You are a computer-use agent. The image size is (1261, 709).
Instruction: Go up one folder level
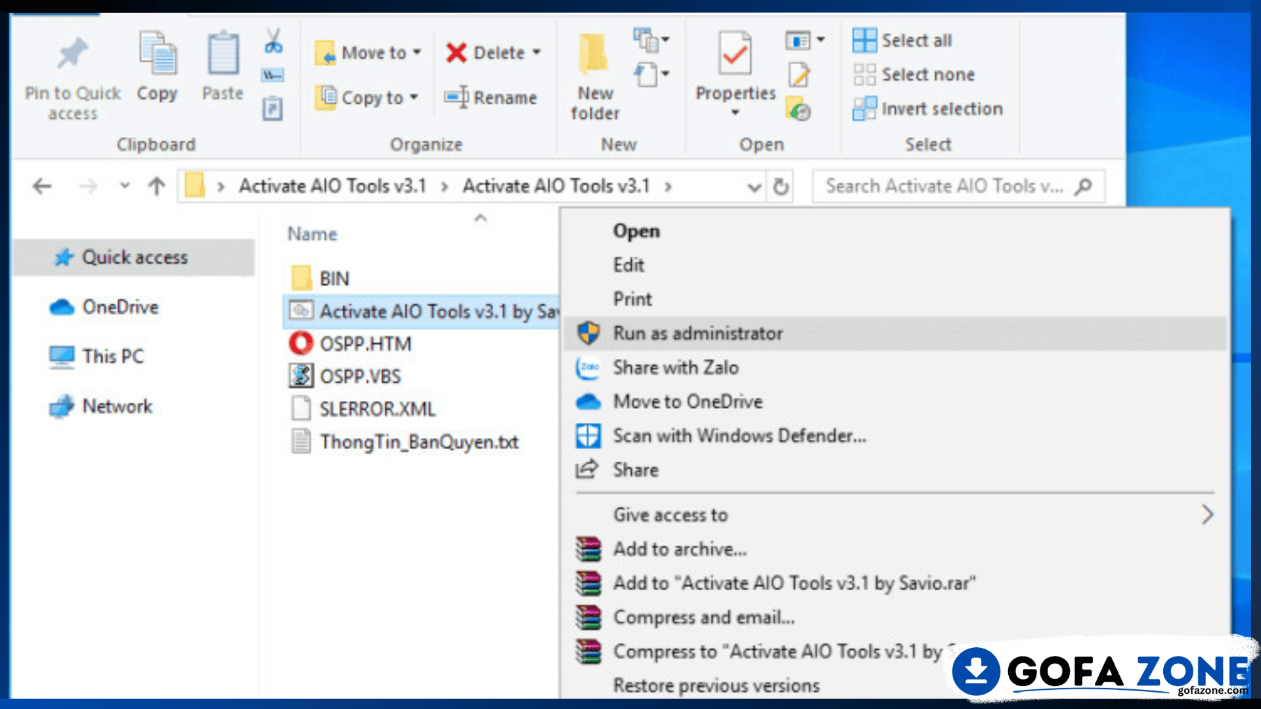click(156, 187)
